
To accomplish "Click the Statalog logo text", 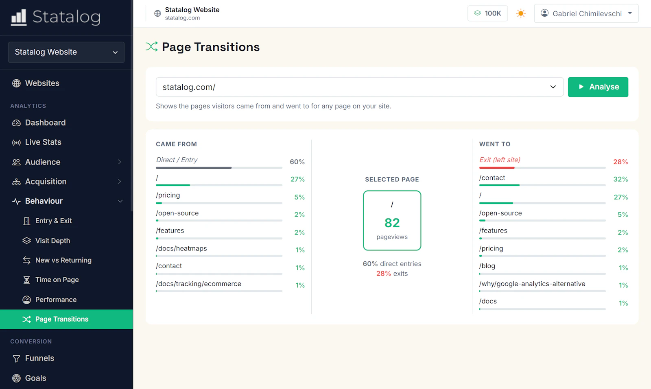I will (x=66, y=17).
